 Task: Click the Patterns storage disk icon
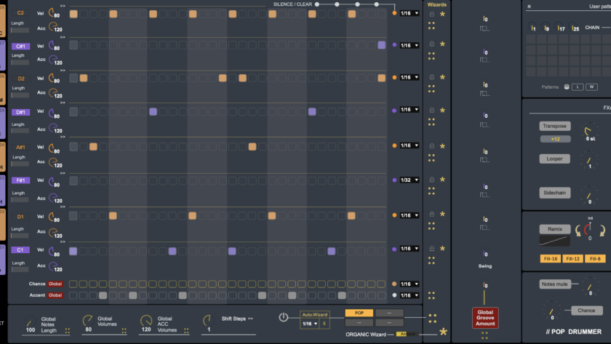[x=565, y=87]
